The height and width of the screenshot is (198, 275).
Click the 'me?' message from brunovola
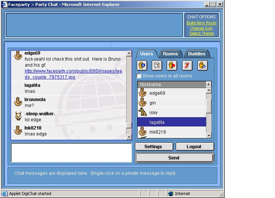29,106
